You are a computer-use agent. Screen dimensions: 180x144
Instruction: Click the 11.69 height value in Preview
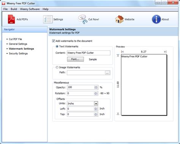[118, 85]
